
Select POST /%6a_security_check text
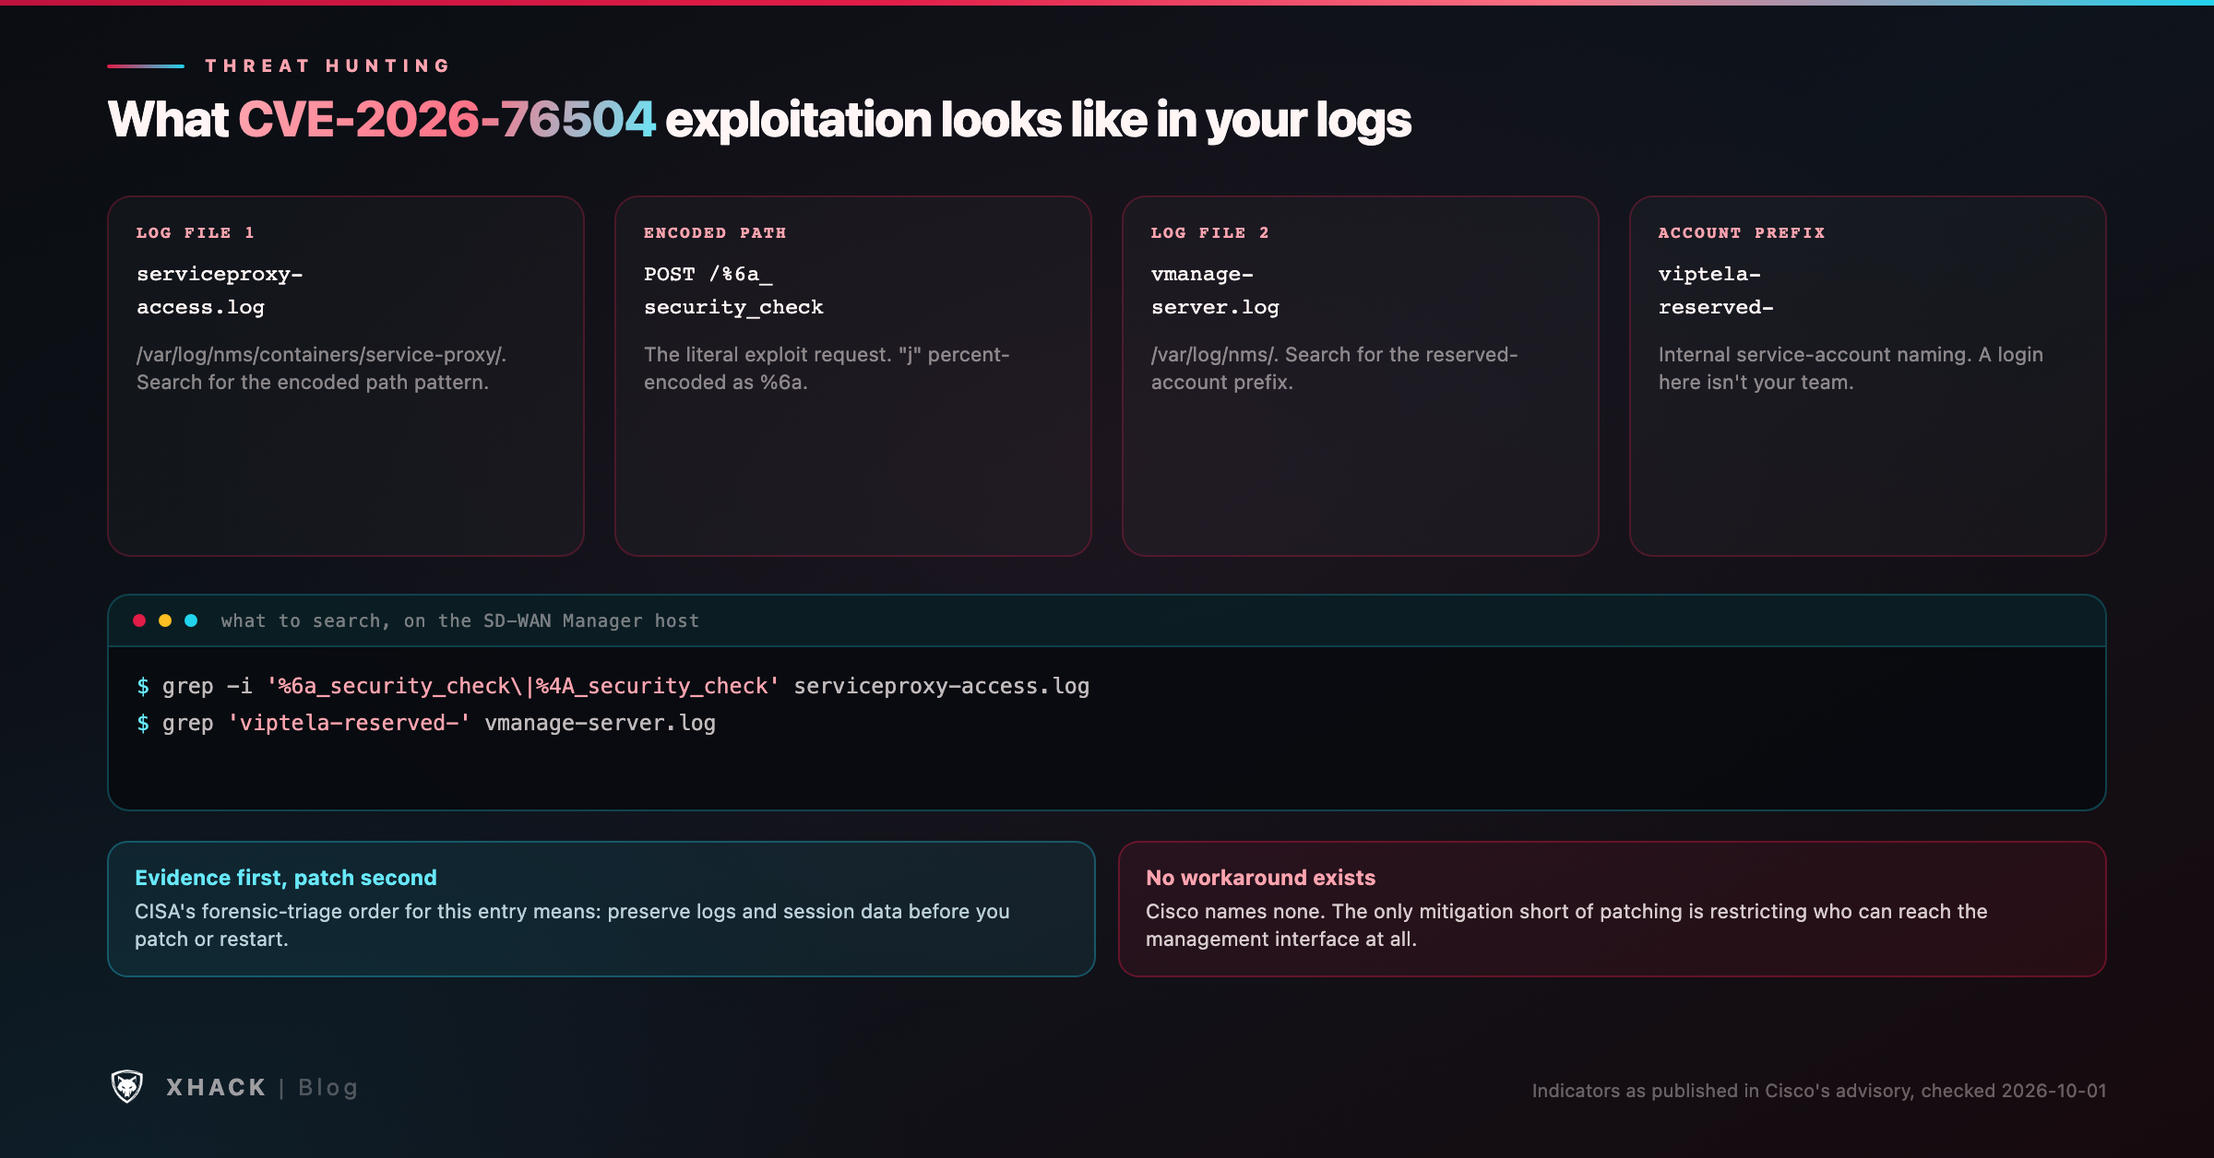(733, 290)
